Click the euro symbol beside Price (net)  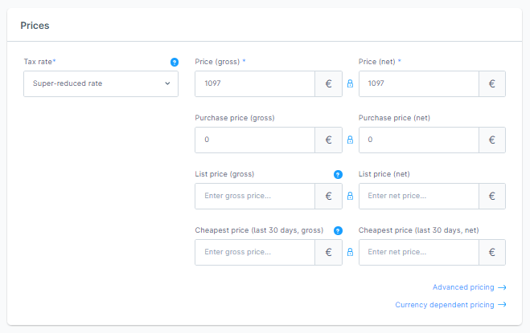[492, 83]
